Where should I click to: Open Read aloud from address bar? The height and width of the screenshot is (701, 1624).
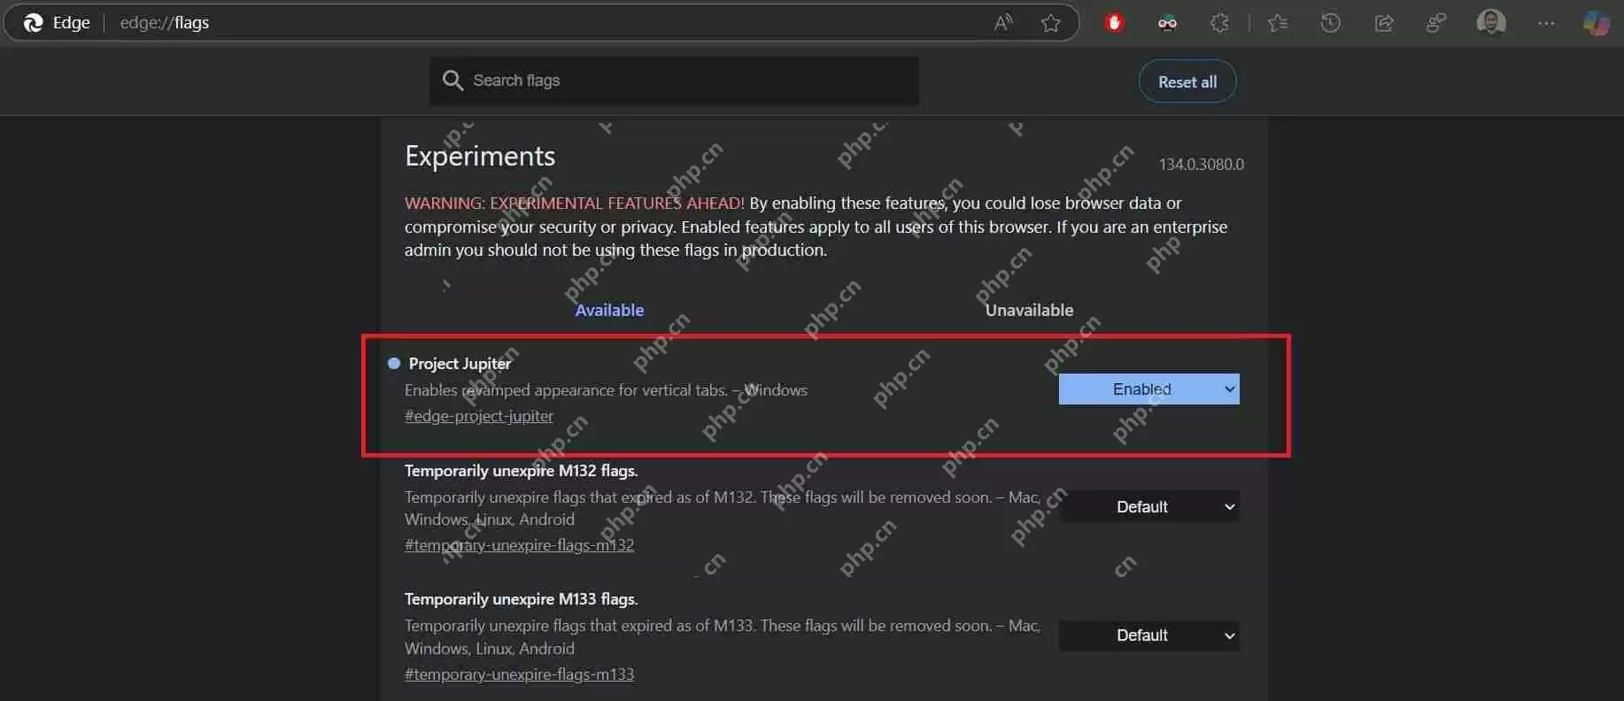pos(1002,23)
